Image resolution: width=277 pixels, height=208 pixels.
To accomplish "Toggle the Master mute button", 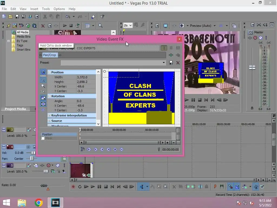I will tap(260, 38).
